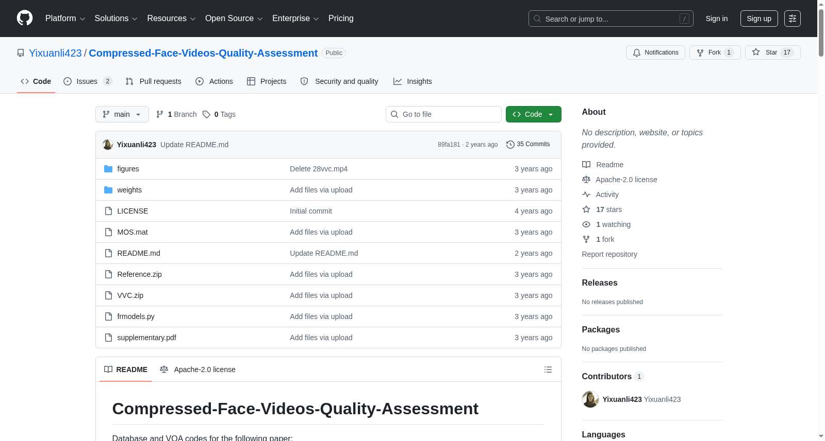This screenshot has width=825, height=441.
Task: Switch to the Insights tab
Action: [412, 81]
